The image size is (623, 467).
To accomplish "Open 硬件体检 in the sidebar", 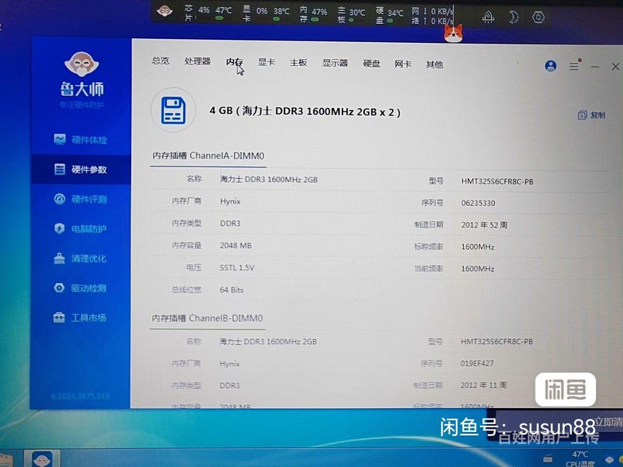I will pyautogui.click(x=81, y=140).
